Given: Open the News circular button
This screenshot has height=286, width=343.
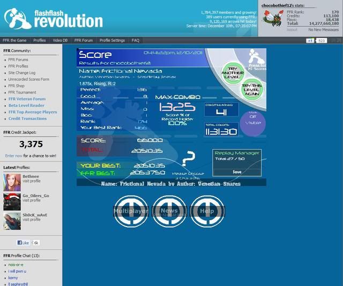Looking at the screenshot, I should coord(169,210).
